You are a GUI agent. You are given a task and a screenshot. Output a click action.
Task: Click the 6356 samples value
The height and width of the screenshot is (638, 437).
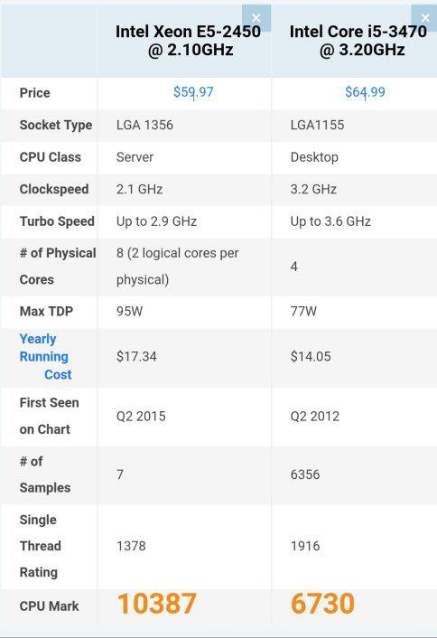pyautogui.click(x=305, y=474)
